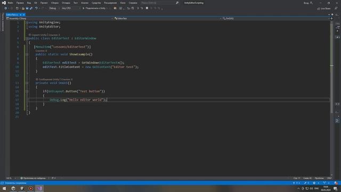Open the Вид menu
The width and height of the screenshot is (341, 192).
(29, 3)
